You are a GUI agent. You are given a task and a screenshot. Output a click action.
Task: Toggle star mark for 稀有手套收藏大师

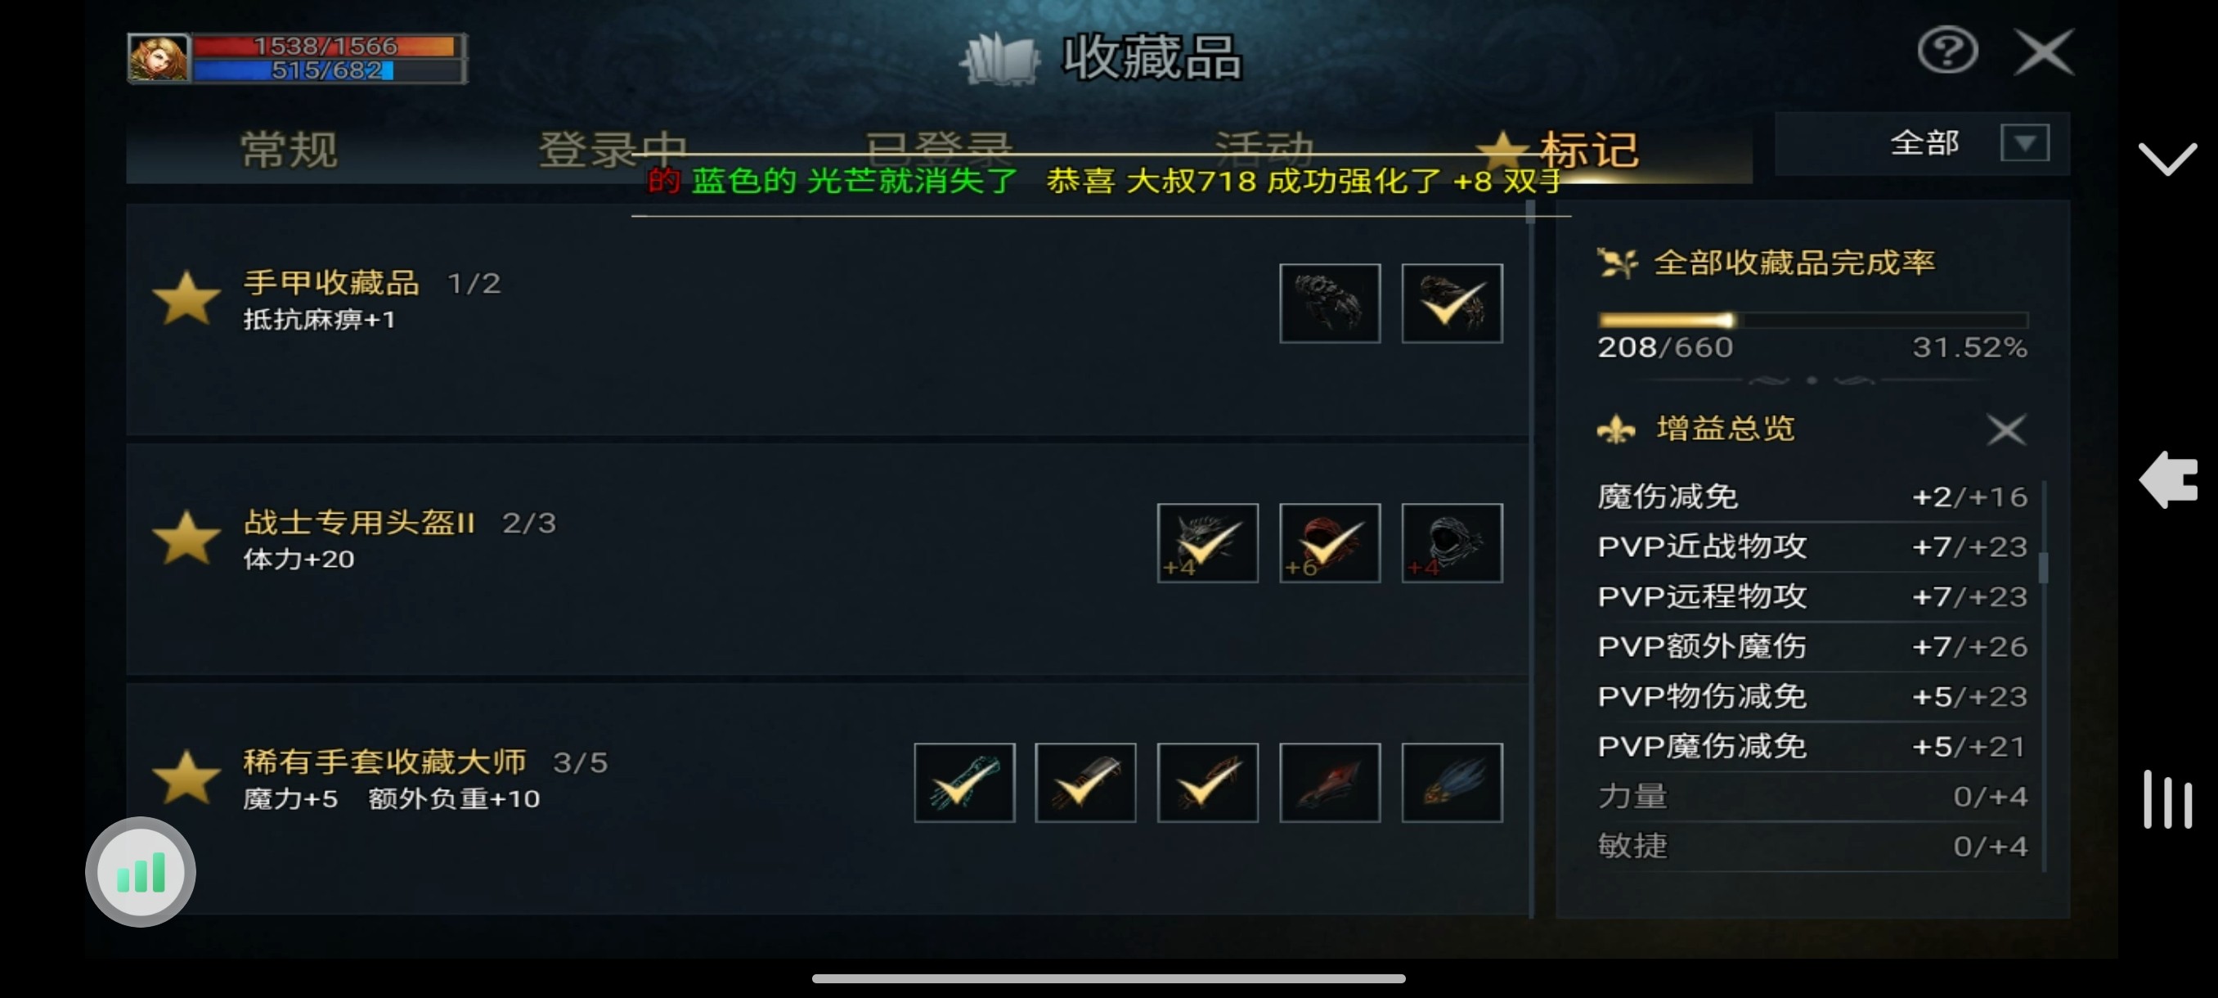[x=186, y=776]
